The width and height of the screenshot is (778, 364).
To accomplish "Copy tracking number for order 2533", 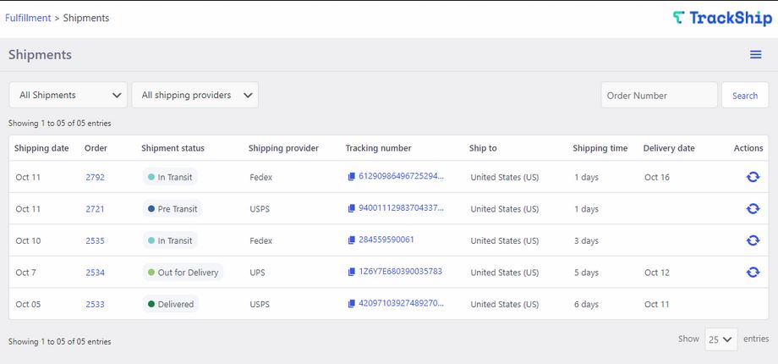I will pos(351,304).
